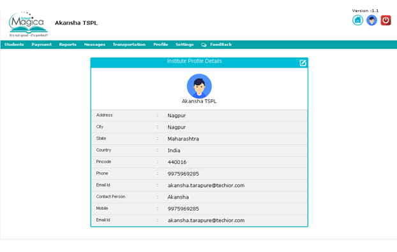Select the State value Maharashtra

183,139
